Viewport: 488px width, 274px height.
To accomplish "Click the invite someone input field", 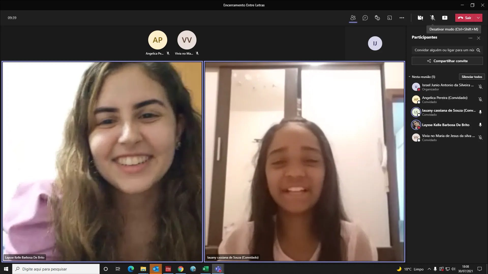I will [444, 50].
